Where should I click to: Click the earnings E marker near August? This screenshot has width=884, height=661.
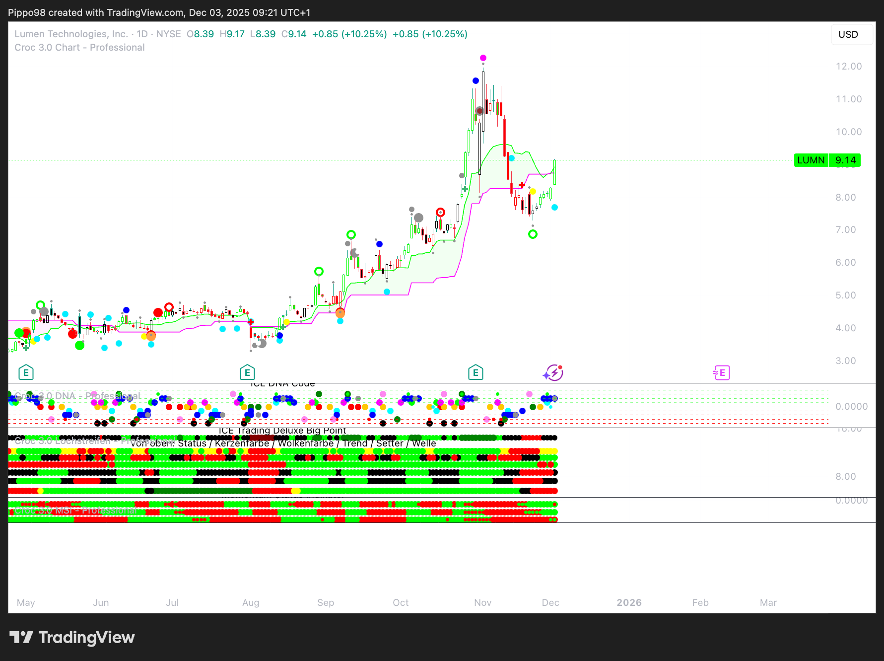(x=247, y=372)
